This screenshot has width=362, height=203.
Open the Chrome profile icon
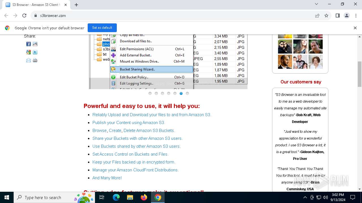347,16
